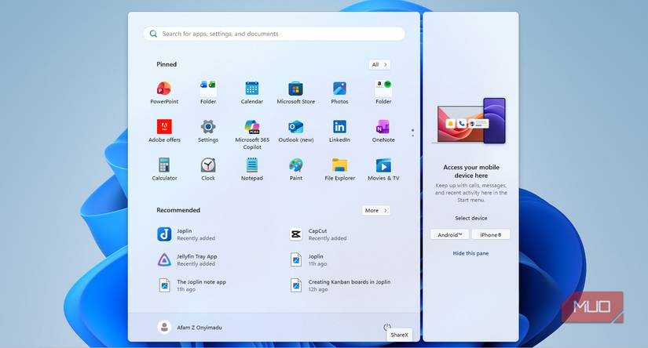Launch LinkedIn app

point(339,131)
